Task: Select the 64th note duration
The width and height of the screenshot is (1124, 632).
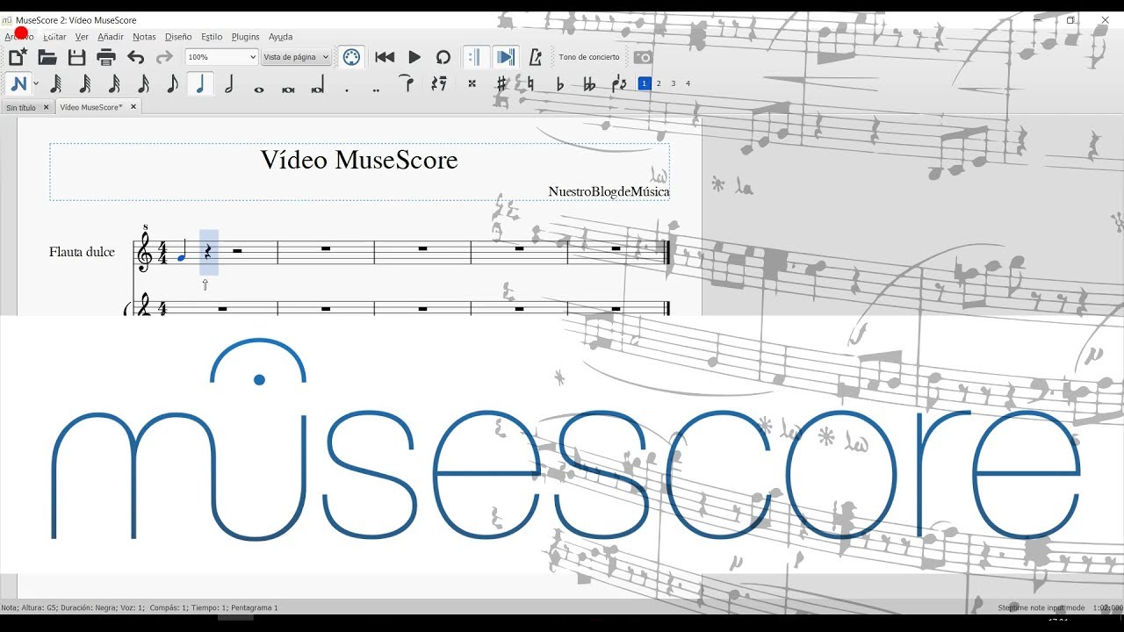Action: tap(85, 84)
